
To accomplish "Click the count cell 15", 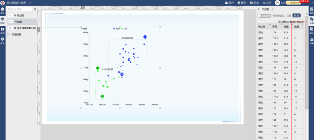I will pos(298,85).
